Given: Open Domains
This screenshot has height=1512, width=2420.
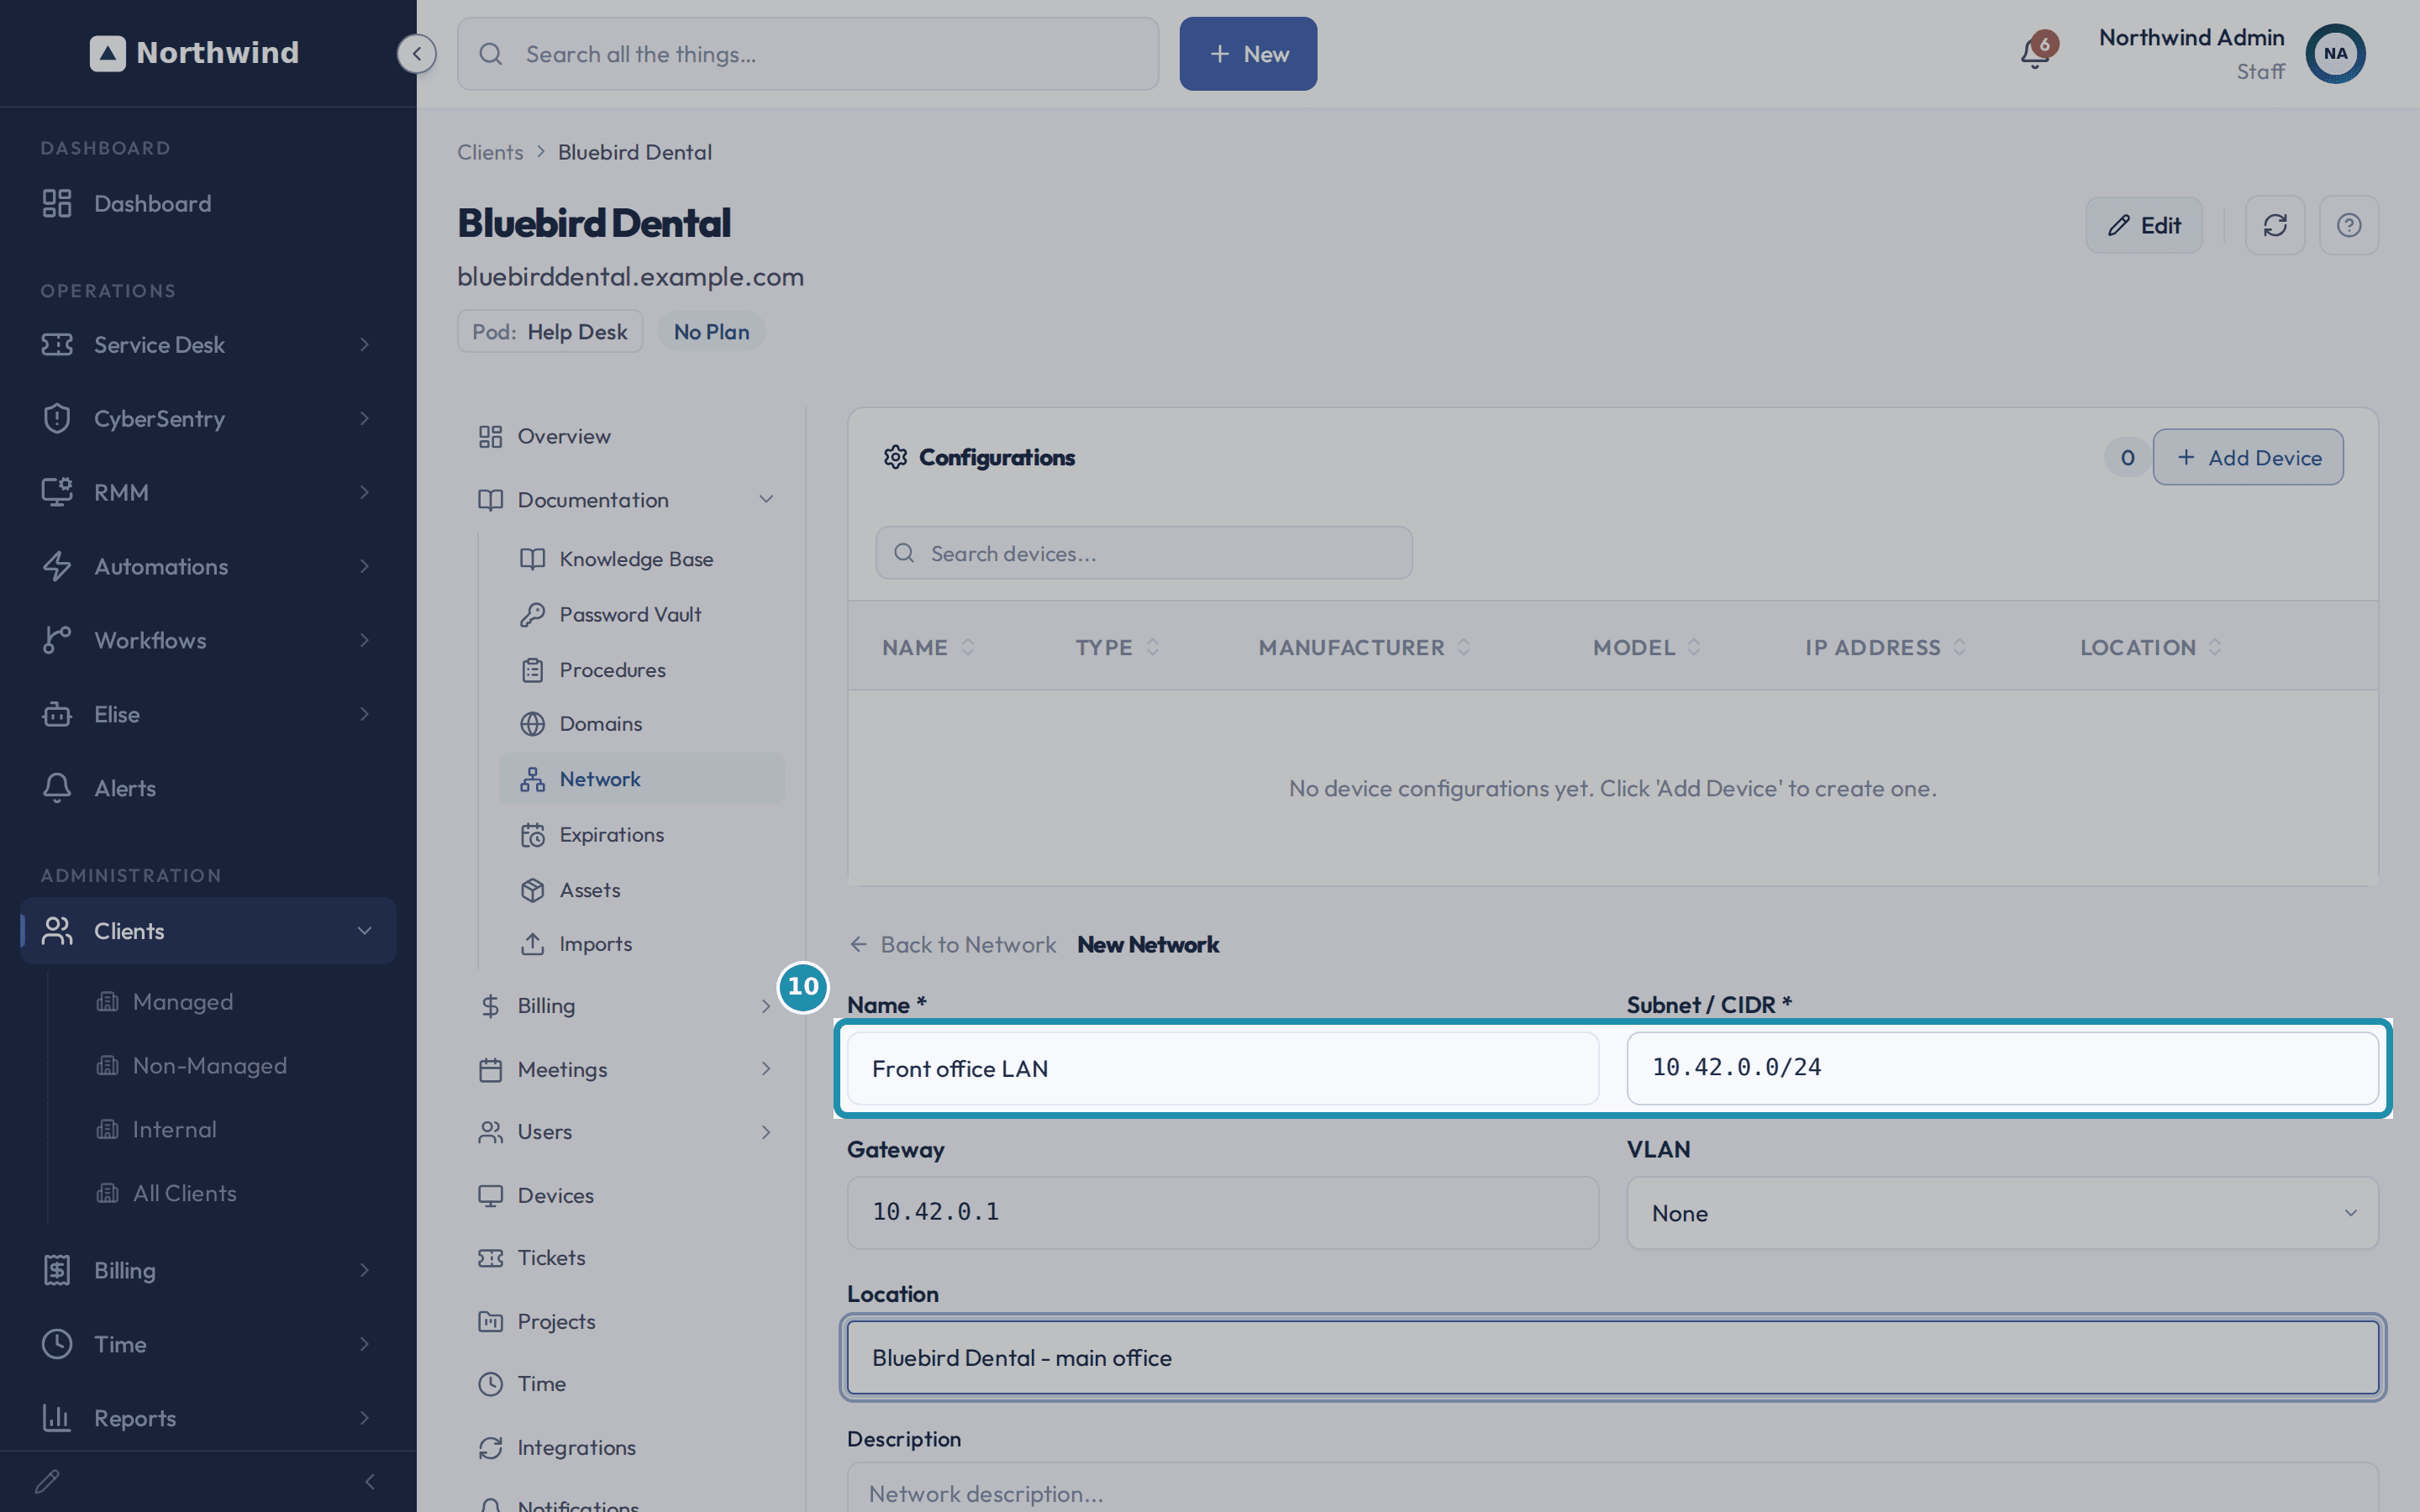Looking at the screenshot, I should pyautogui.click(x=642, y=723).
